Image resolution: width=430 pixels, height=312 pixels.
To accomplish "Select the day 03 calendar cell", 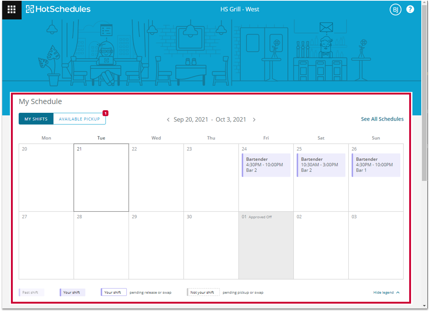I will [x=376, y=245].
